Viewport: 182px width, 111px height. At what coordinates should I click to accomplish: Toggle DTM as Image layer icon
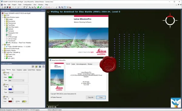click(7, 37)
